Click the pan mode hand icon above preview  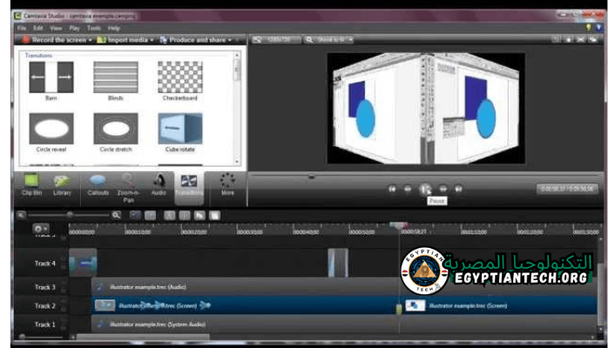pos(569,39)
